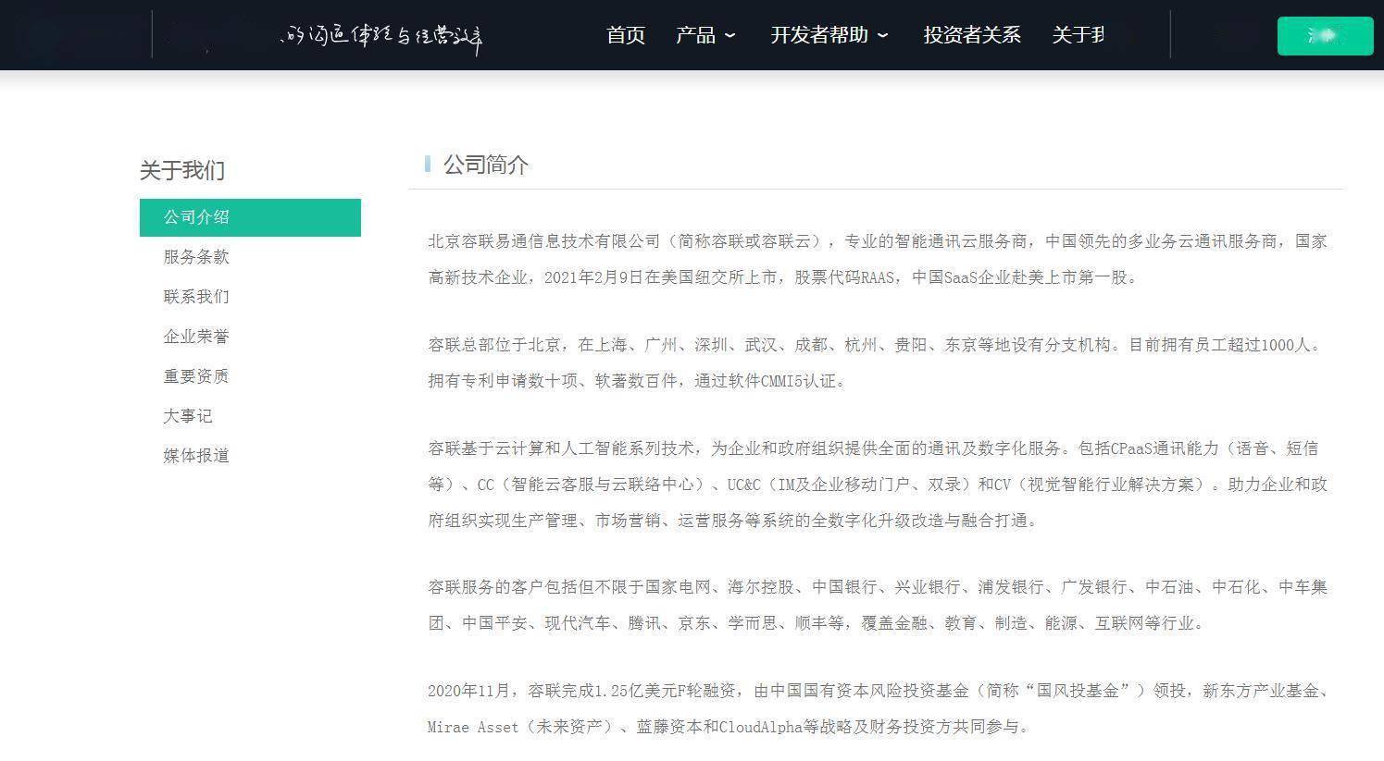Viewport: 1384px width, 761px height.
Task: Click the handwritten calligraphy slogan in header
Action: [x=382, y=38]
